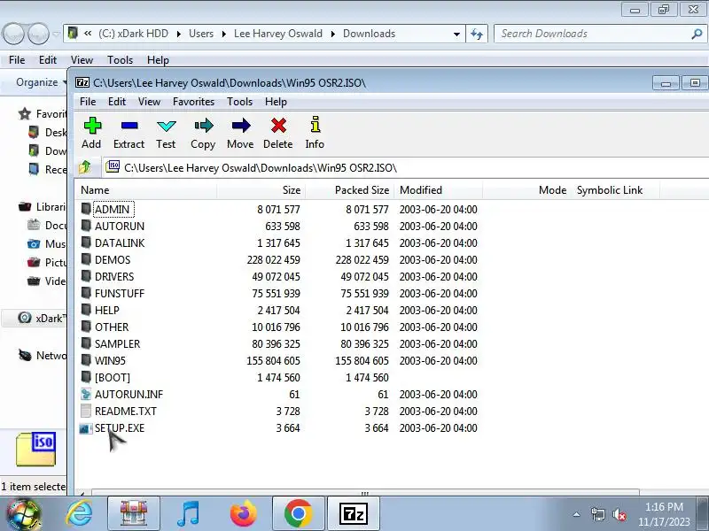Select the SAMPLER folder
The width and height of the screenshot is (709, 531).
[x=117, y=343]
